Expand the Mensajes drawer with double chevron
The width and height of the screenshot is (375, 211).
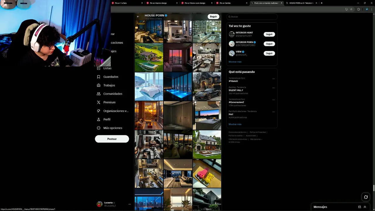[x=365, y=207]
